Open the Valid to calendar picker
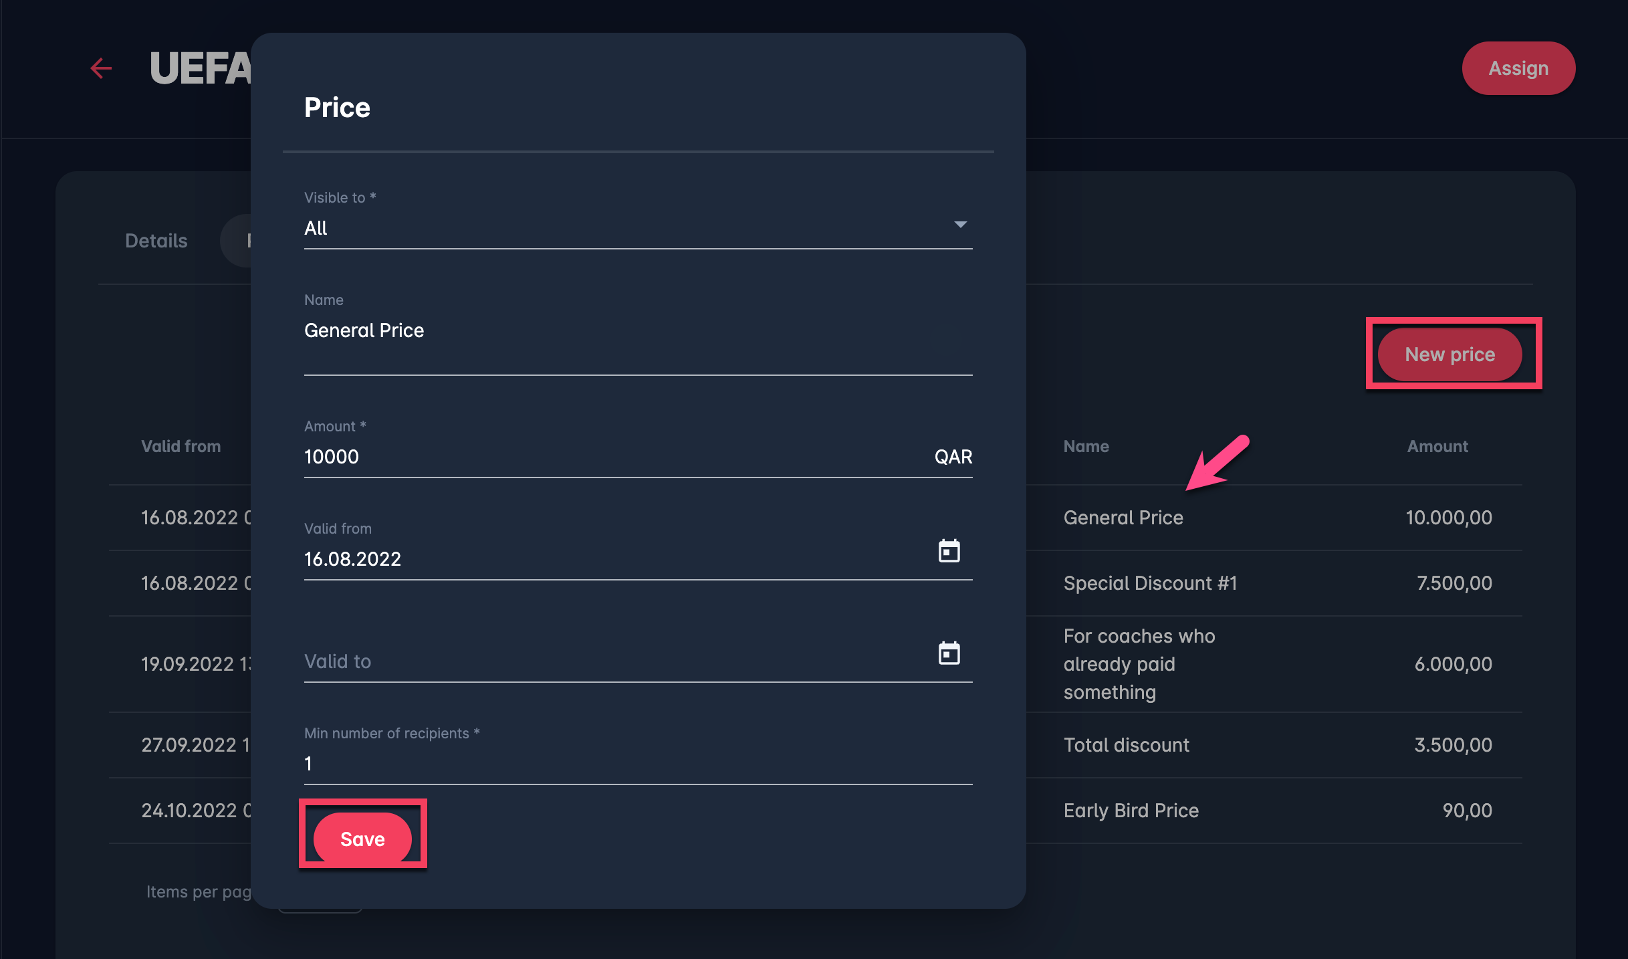 [949, 653]
